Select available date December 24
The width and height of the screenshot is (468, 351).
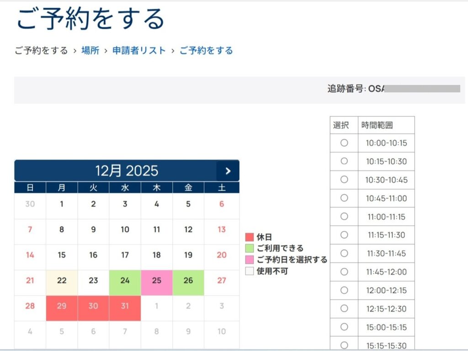[125, 281]
